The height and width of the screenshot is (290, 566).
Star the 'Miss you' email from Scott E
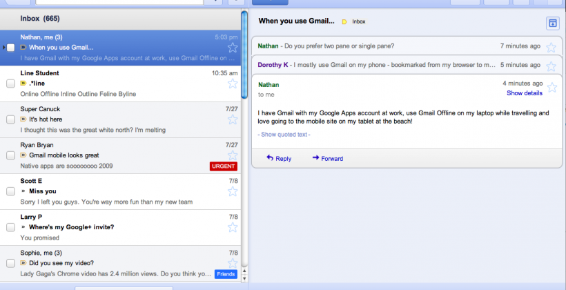coord(233,191)
